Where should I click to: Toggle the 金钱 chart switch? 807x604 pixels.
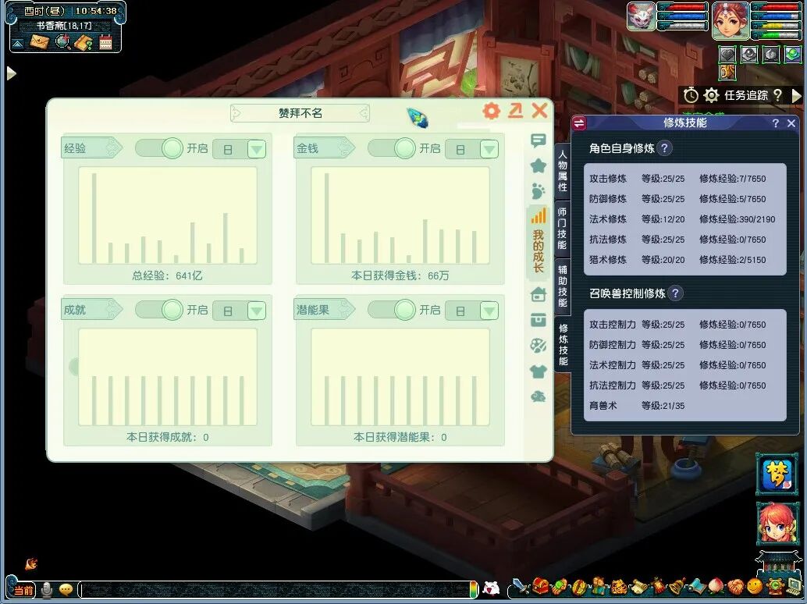point(392,148)
